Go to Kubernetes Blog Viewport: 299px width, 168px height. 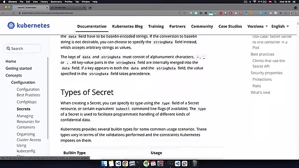click(x=128, y=26)
